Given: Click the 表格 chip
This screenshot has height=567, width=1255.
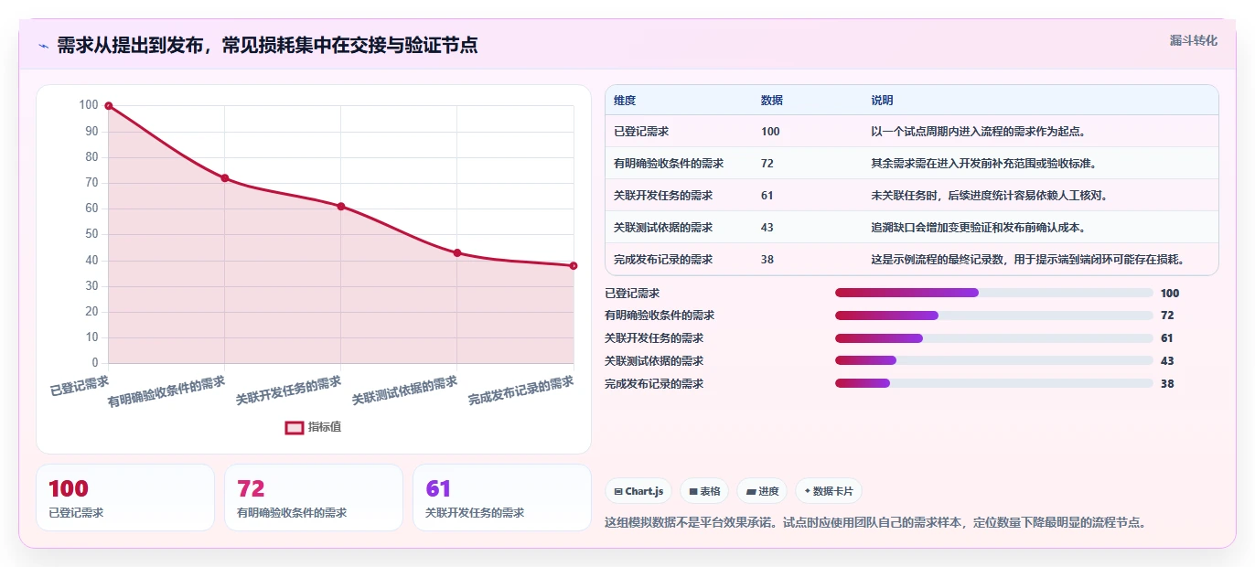Looking at the screenshot, I should click(x=704, y=491).
